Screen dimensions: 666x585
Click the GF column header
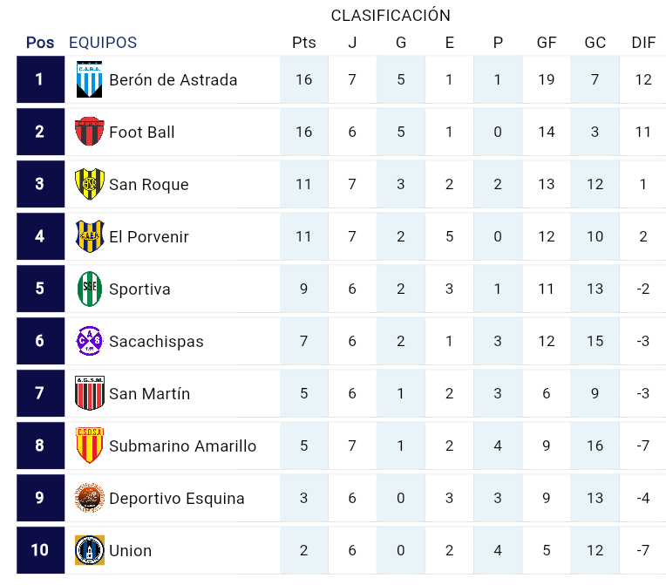[x=547, y=43]
